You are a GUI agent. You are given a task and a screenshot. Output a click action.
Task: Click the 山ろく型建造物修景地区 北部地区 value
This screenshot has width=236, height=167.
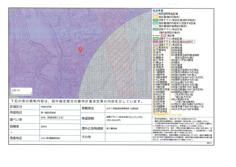click(x=122, y=109)
